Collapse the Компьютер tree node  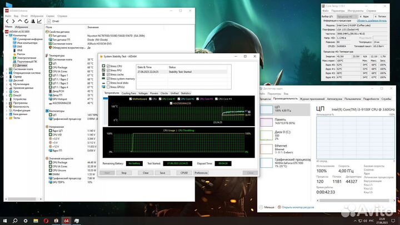(7, 36)
